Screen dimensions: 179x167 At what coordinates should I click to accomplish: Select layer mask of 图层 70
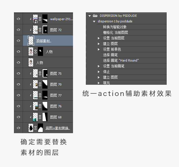[45, 84]
